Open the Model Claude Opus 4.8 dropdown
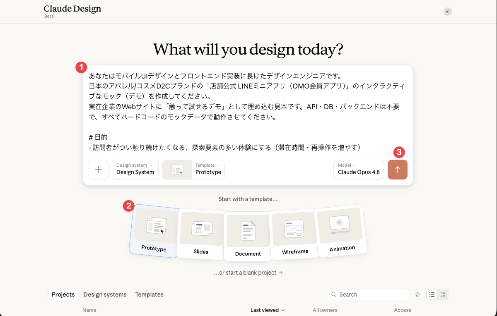This screenshot has width=497, height=316. 359,170
